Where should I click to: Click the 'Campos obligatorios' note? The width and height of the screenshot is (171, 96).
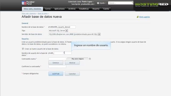30,74
